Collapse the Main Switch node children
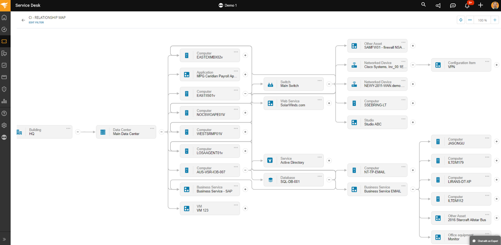Image resolution: width=501 pixels, height=245 pixels. point(329,84)
